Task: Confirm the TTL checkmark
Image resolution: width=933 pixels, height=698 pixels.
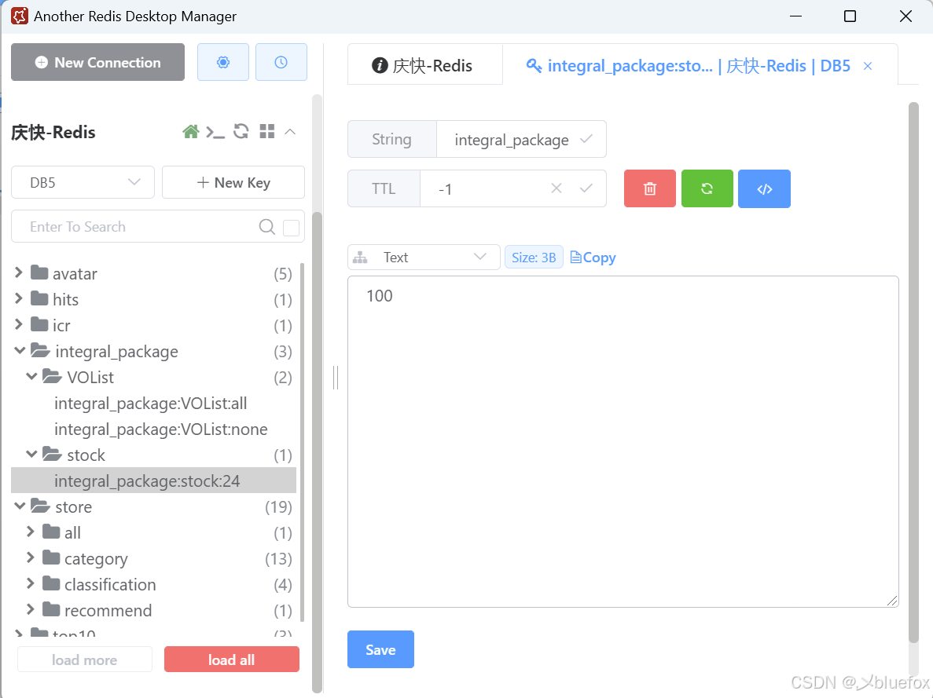Action: click(586, 188)
